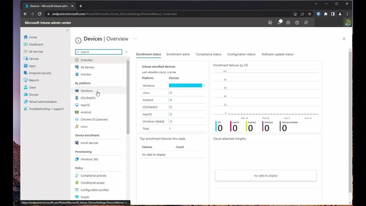
Task: Click the iOS cyan legend swatch
Action: (x=216, y=126)
